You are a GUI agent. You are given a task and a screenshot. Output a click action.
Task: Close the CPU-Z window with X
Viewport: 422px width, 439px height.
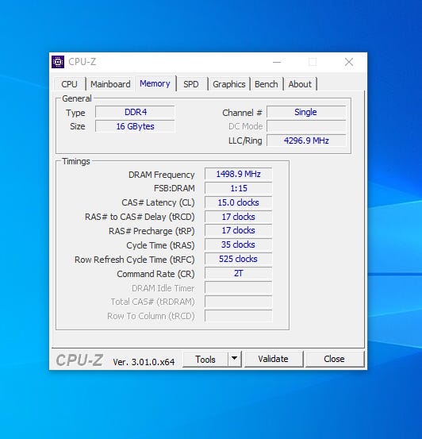click(x=349, y=62)
